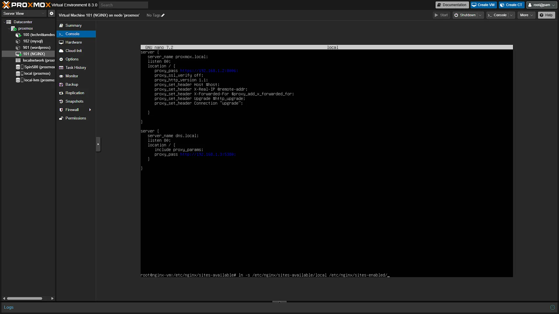
Task: Select VM 100 (technitiumdns) in tree
Action: [x=35, y=35]
